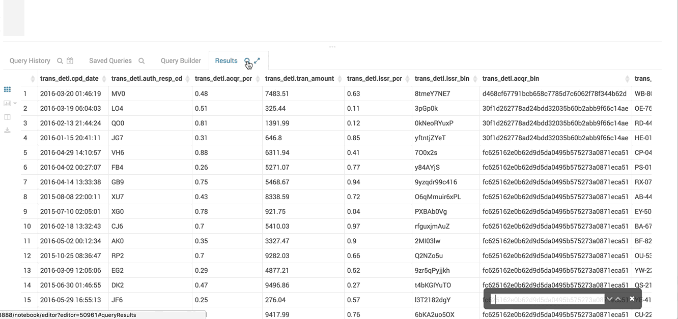Search saved queries
Image resolution: width=678 pixels, height=319 pixels.
coord(142,61)
